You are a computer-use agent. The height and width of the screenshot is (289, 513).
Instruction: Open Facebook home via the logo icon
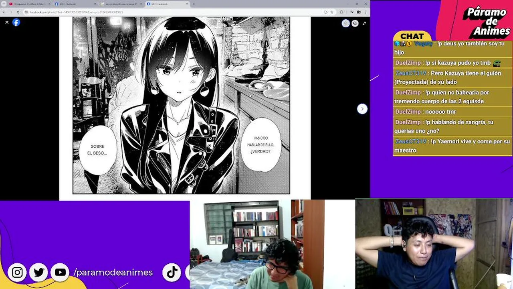(x=16, y=22)
